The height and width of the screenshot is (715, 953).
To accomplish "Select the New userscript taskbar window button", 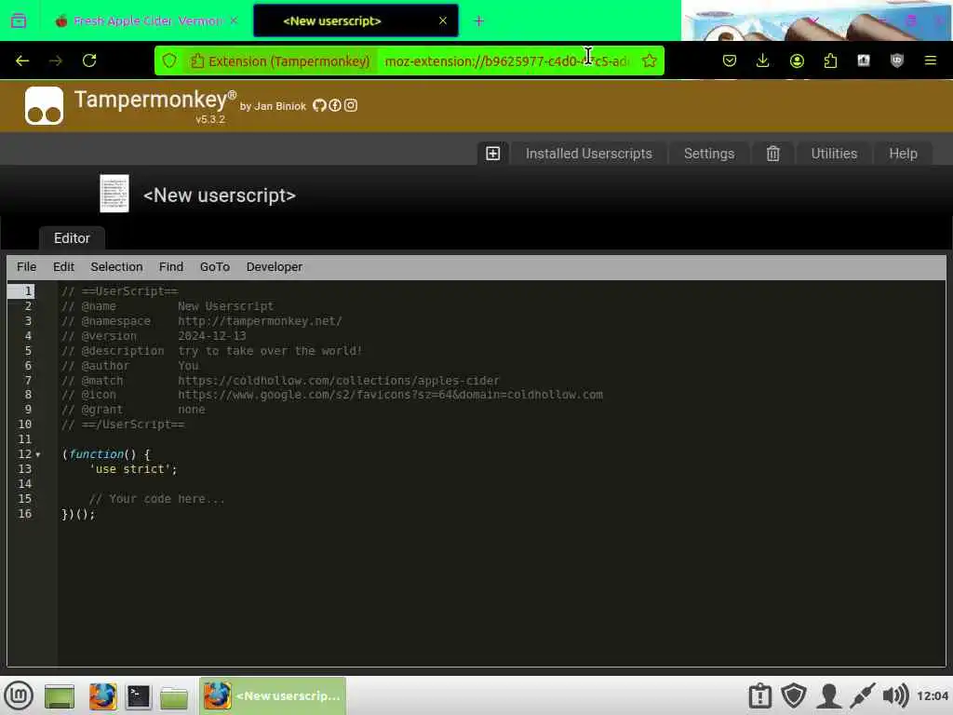I will 273,695.
